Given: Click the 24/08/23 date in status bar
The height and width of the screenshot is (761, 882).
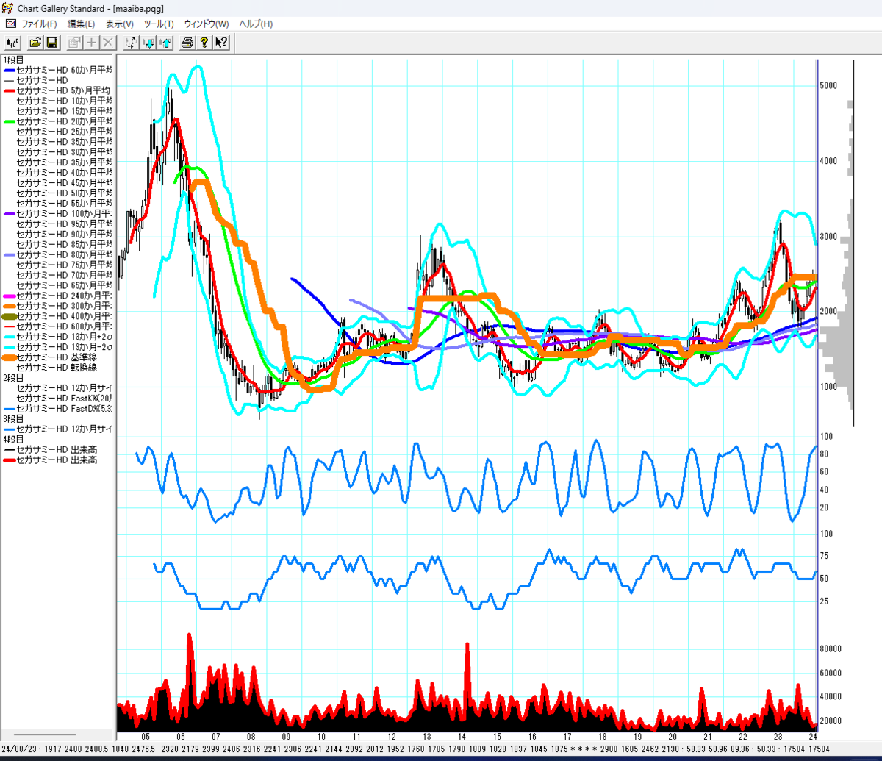Looking at the screenshot, I should click(18, 749).
